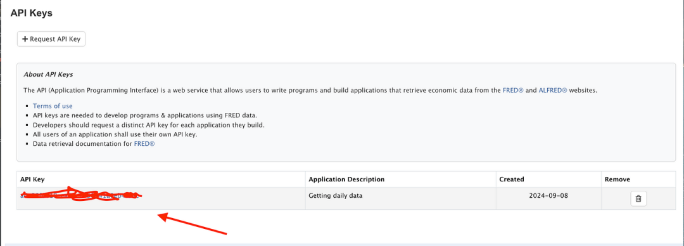
Task: Click the trash icon to remove key
Action: (x=638, y=199)
